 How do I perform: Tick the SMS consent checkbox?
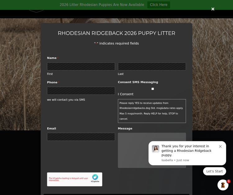point(153,89)
